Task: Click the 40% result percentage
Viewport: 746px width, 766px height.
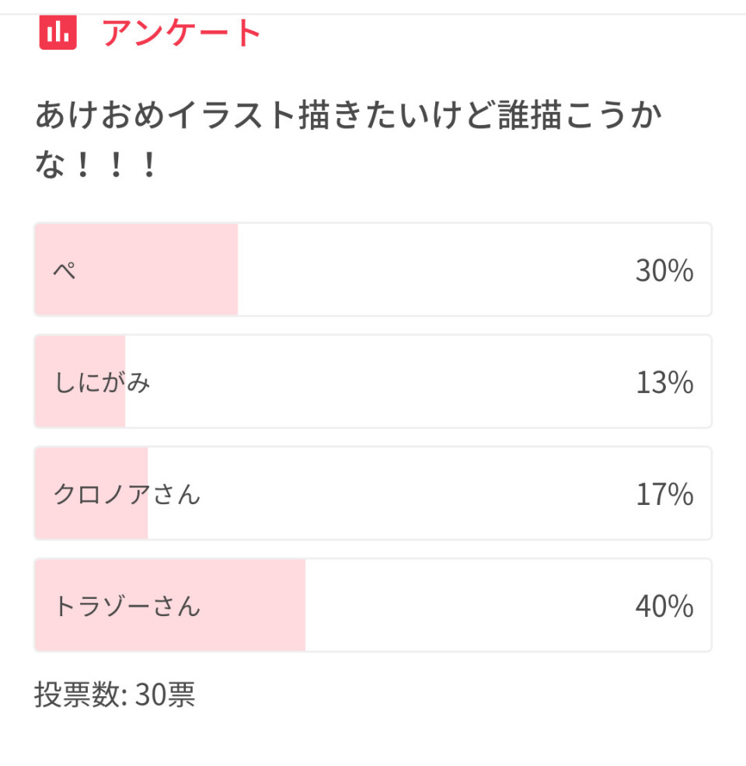Action: point(664,607)
